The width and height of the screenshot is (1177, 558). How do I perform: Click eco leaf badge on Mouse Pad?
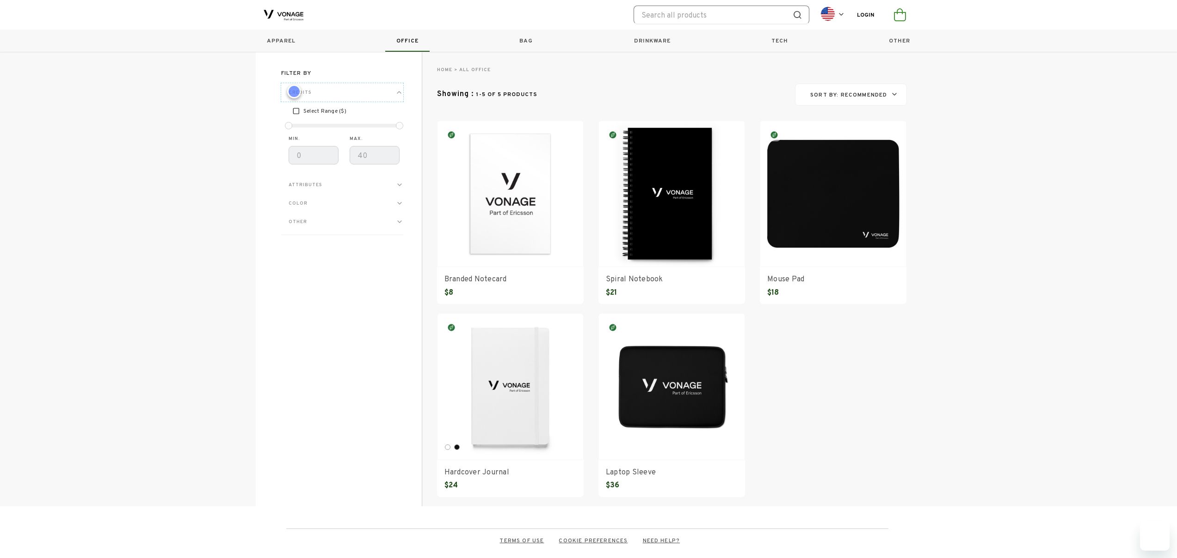coord(774,135)
